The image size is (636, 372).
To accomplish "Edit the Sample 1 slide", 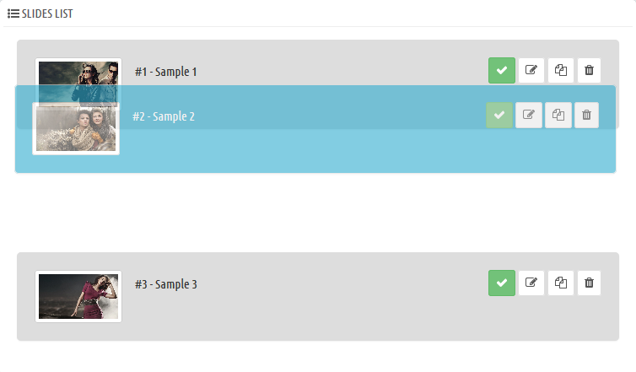I will (x=531, y=71).
